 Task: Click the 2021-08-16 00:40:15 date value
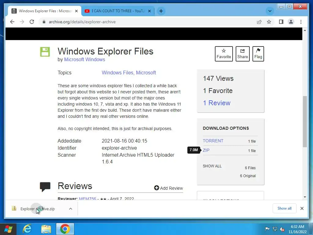click(124, 141)
